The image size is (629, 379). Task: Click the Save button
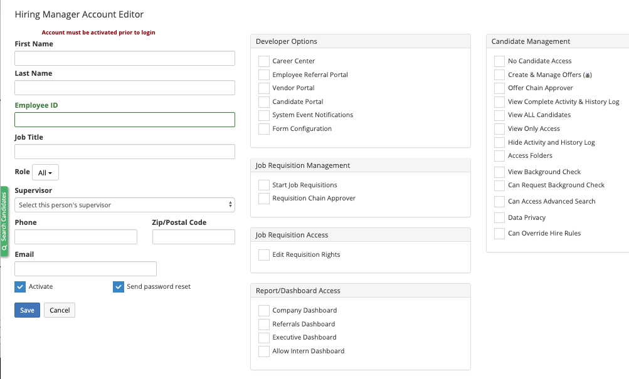26,309
